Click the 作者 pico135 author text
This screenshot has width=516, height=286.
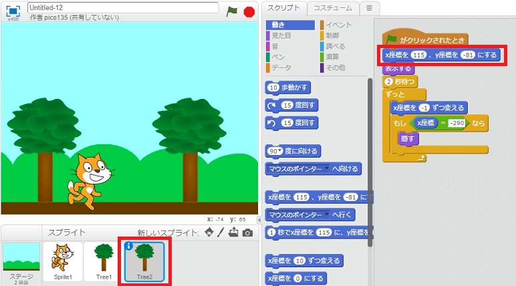[74, 17]
